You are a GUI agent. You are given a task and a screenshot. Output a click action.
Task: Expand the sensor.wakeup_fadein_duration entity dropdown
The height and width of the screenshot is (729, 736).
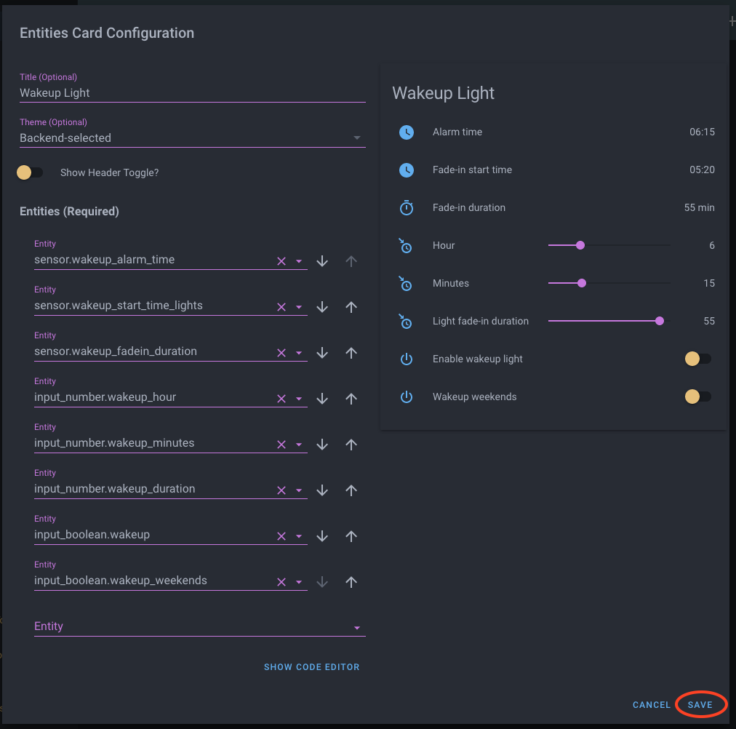[299, 353]
